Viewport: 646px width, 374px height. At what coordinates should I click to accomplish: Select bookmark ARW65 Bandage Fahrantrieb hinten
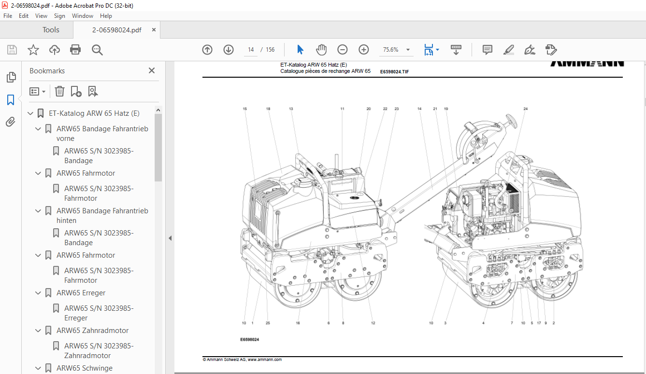[x=102, y=216]
